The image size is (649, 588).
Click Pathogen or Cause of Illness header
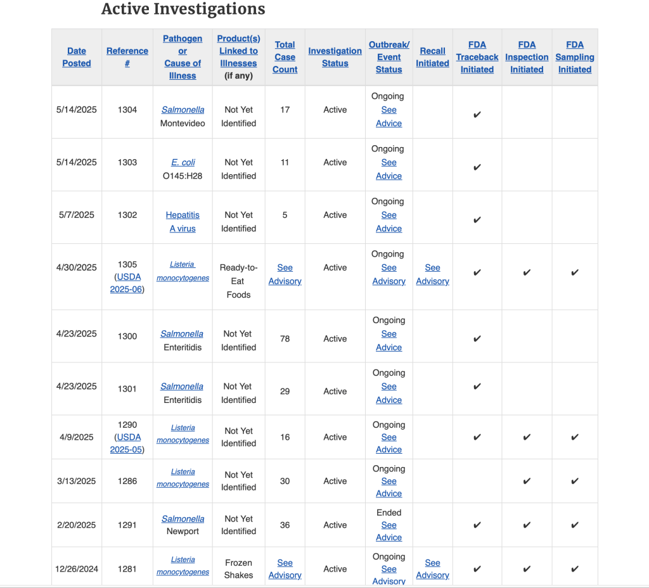[183, 57]
